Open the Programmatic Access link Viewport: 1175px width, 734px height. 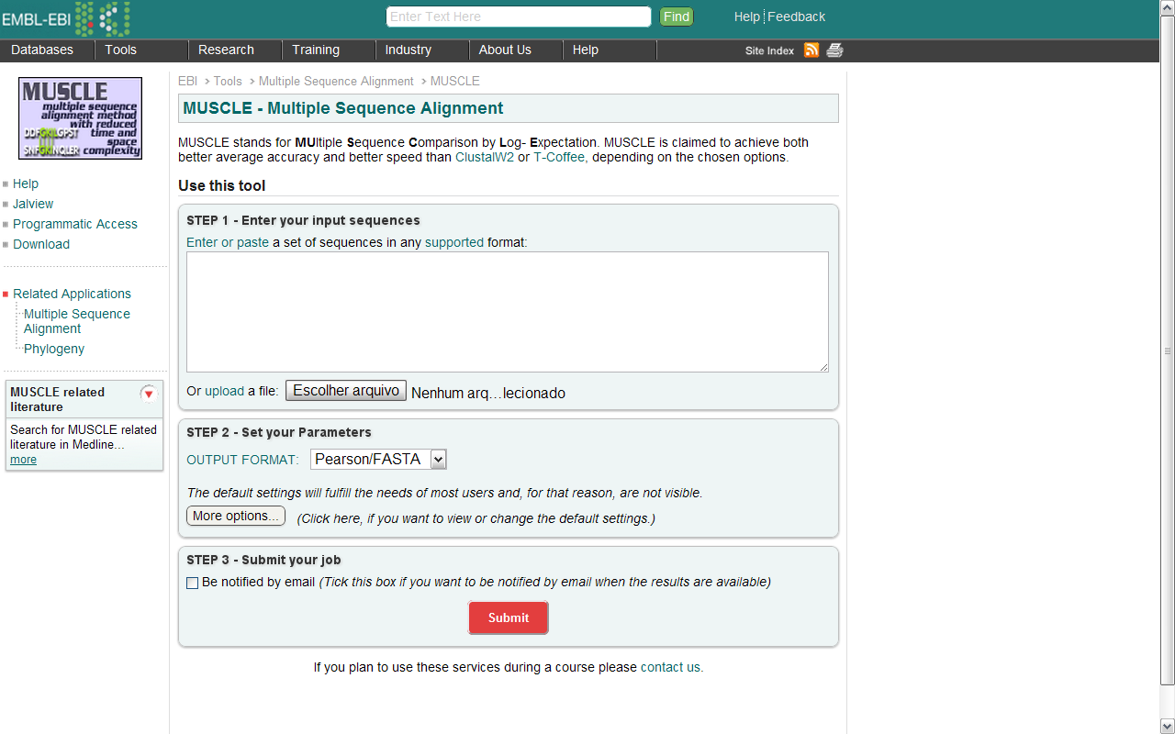75,224
